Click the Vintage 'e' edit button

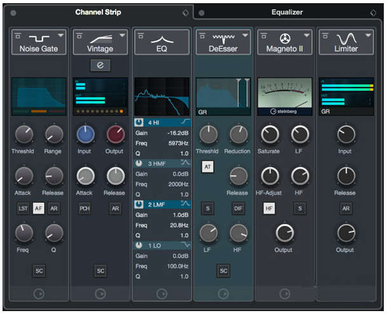tap(100, 65)
